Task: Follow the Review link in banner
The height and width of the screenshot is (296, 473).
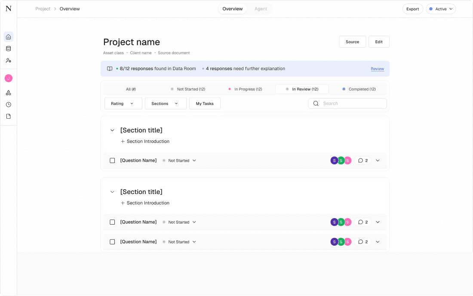Action: coord(377,69)
